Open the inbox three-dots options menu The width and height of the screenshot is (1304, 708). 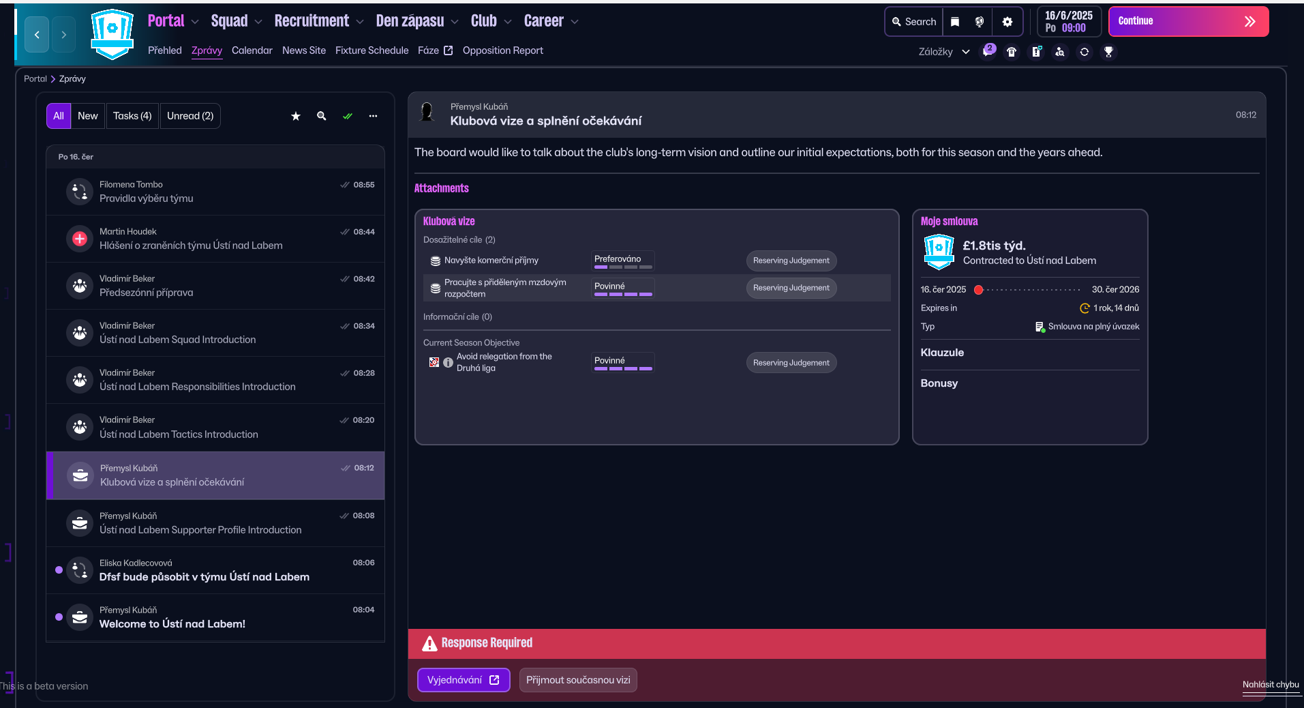(x=373, y=117)
